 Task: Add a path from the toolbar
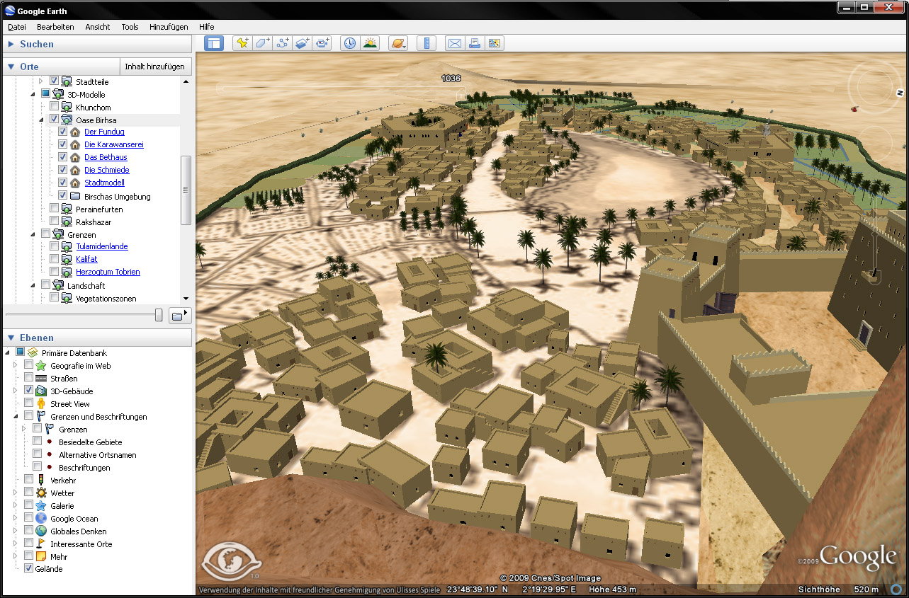[x=283, y=43]
